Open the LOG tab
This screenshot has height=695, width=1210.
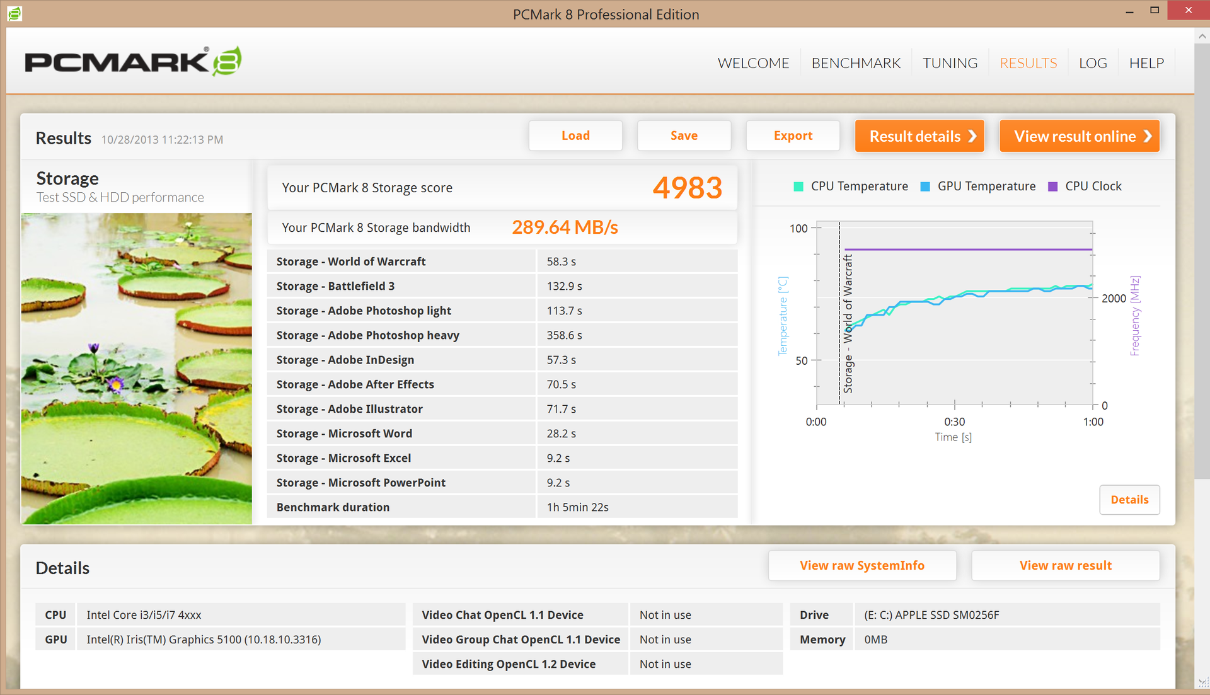tap(1093, 63)
